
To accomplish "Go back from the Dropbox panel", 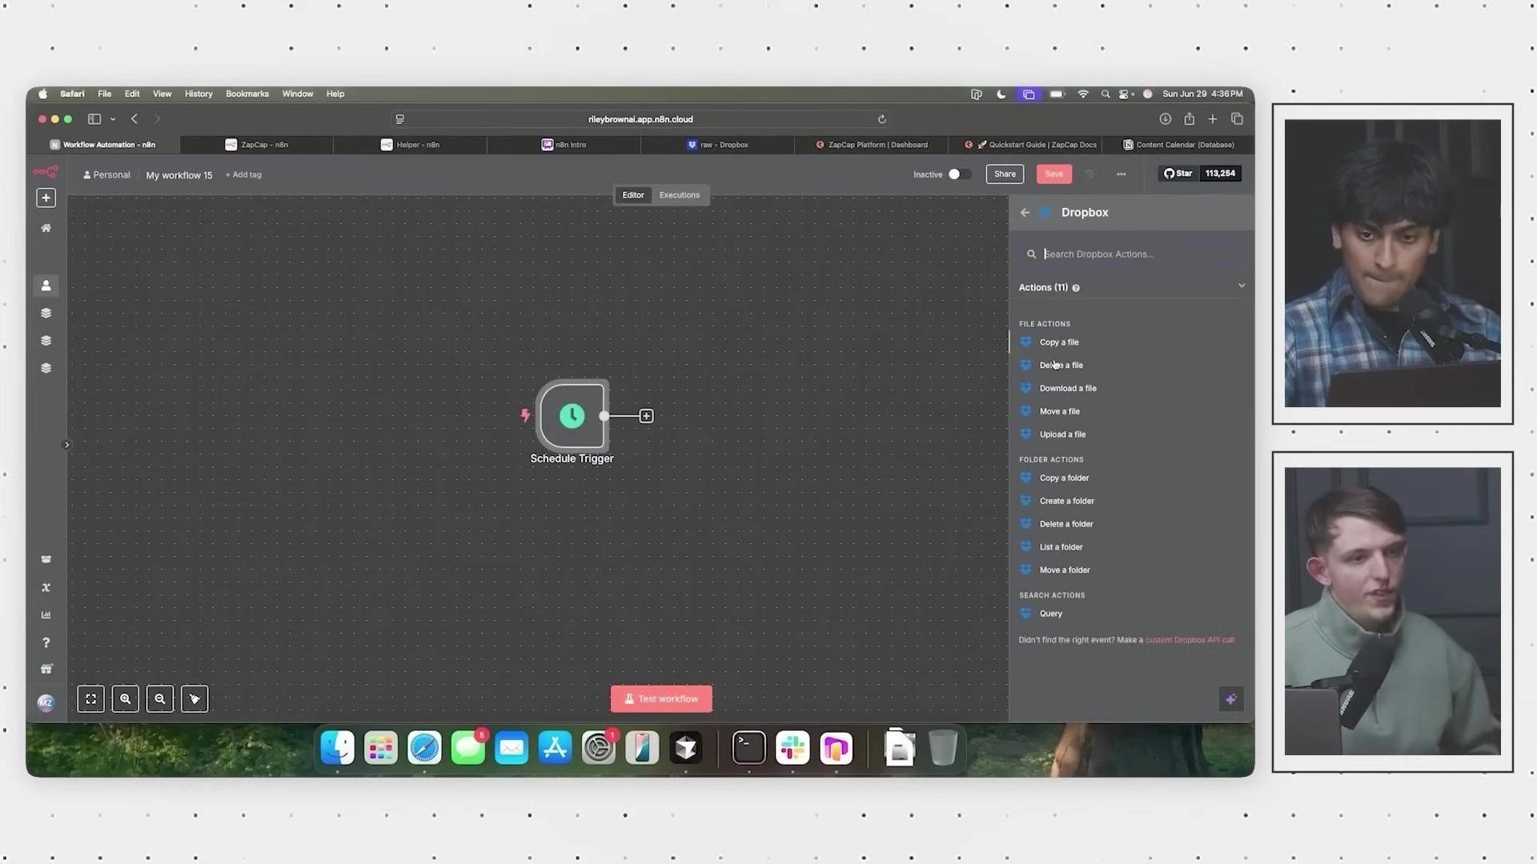I will (x=1025, y=213).
